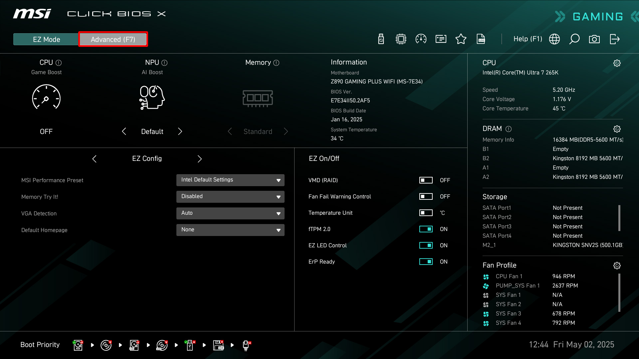This screenshot has width=639, height=359.
Task: Click the SYS Fan 4 row
Action: 552,323
